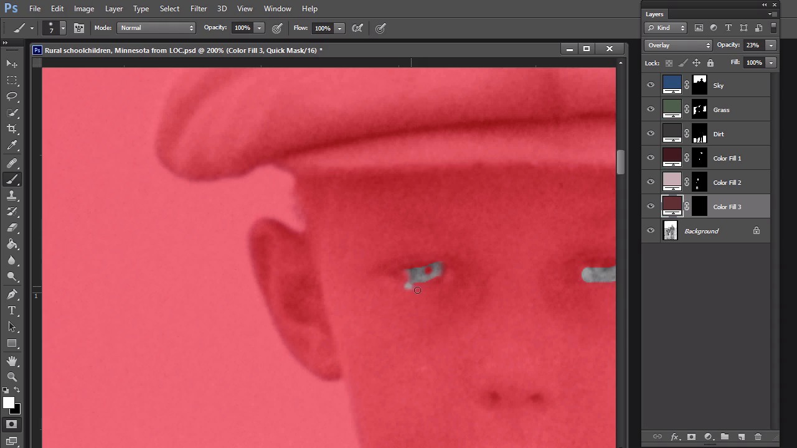This screenshot has width=797, height=448.
Task: Click Color Fill 3 color thumbnail
Action: click(672, 207)
